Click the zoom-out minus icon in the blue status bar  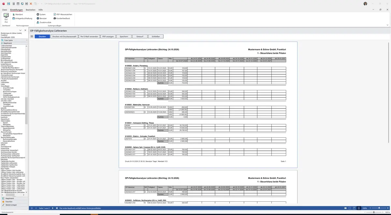pos(370,208)
